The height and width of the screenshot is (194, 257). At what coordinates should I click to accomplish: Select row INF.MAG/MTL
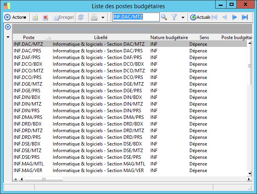click(x=130, y=163)
